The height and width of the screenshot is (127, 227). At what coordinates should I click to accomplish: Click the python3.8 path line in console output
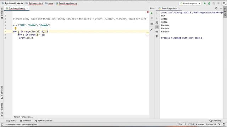[x=192, y=13]
